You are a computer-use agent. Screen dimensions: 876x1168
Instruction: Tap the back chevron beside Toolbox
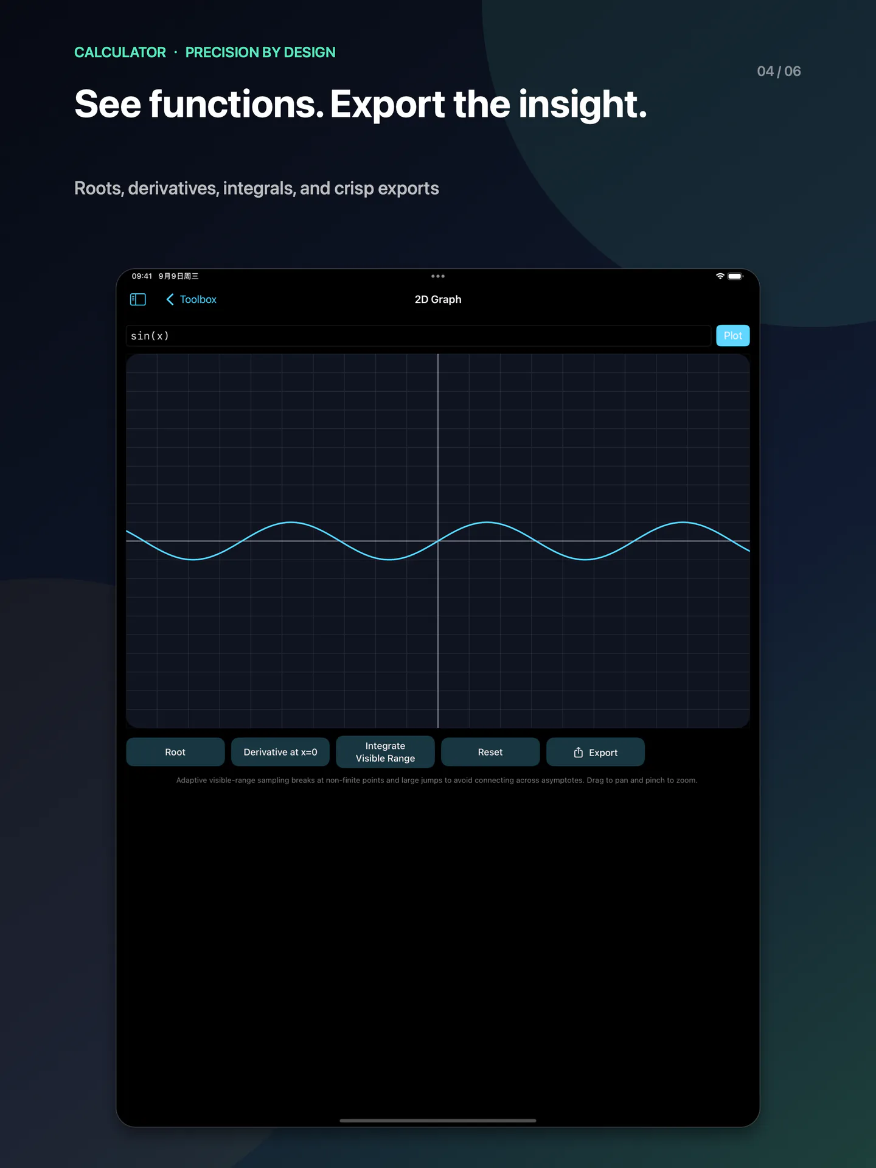point(170,299)
